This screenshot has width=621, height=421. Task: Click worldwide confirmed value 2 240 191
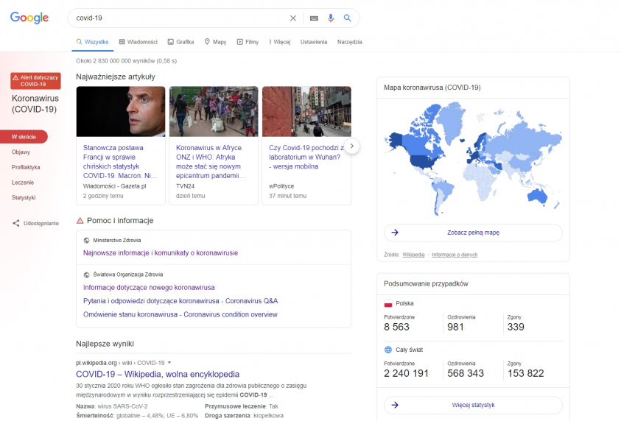407,373
